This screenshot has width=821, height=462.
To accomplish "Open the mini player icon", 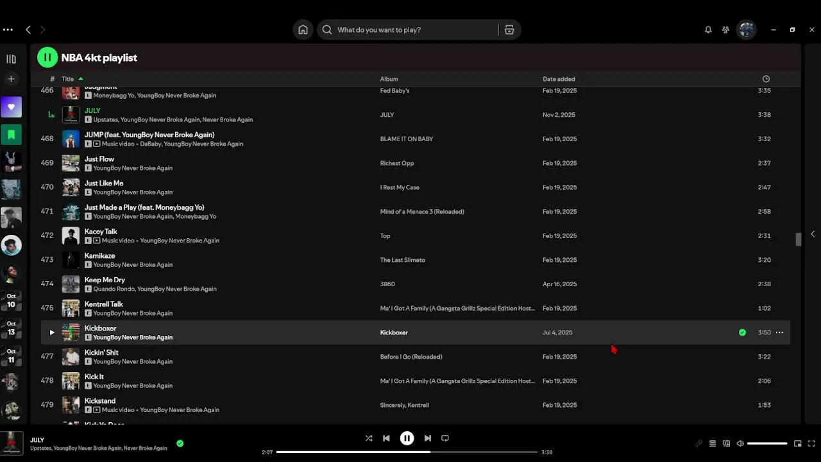I will coord(797,443).
